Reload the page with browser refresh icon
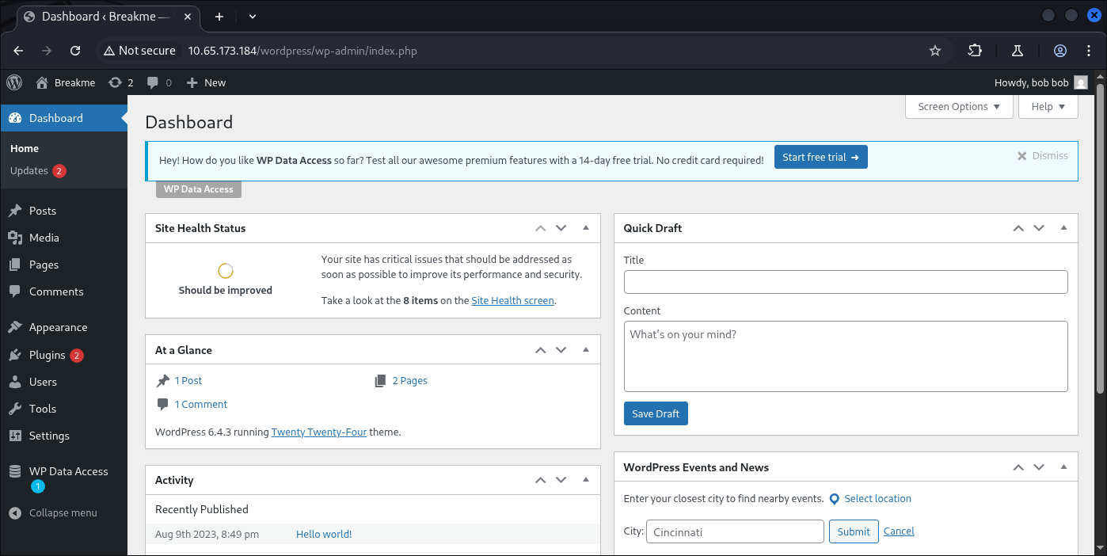 [75, 51]
